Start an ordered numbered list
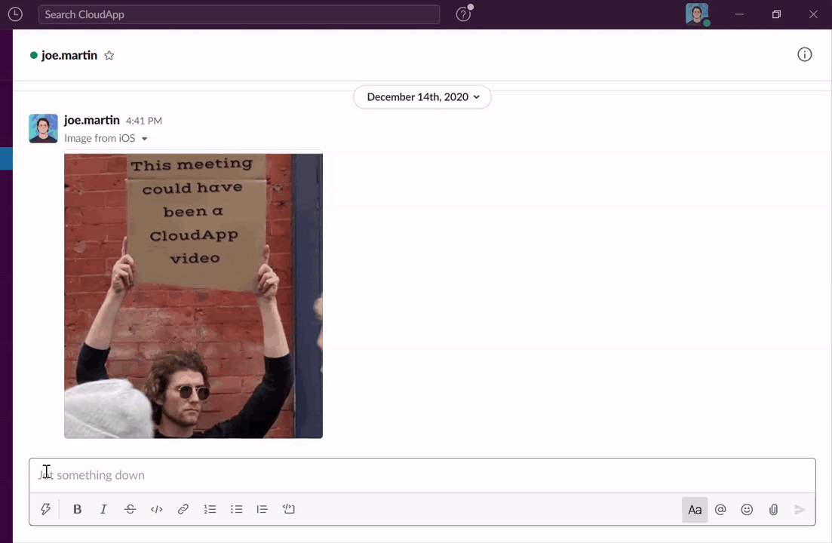 pyautogui.click(x=210, y=510)
